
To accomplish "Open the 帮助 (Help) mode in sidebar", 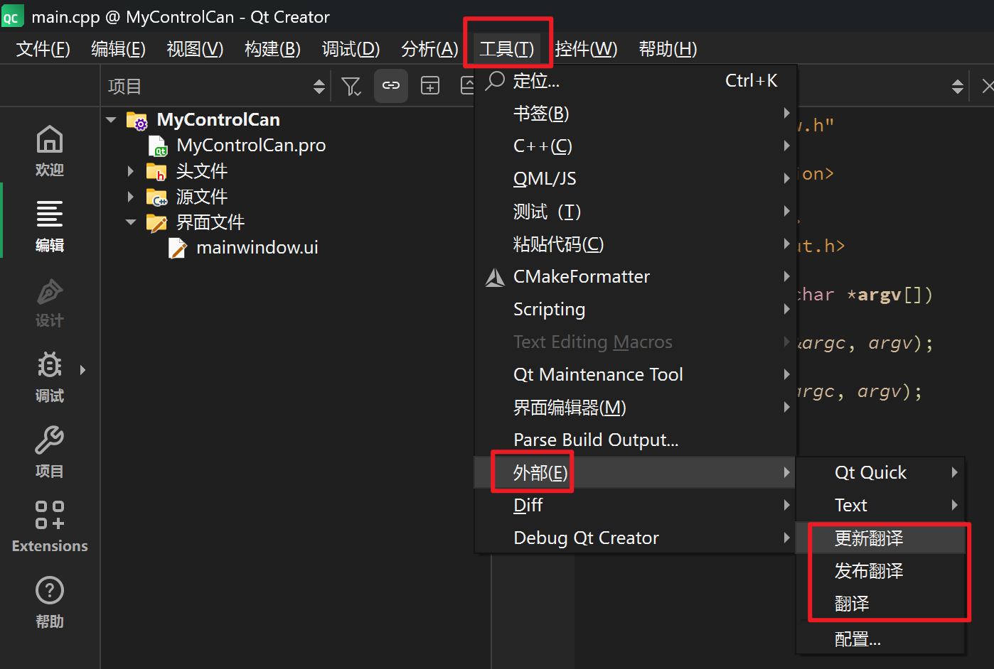I will (x=50, y=602).
